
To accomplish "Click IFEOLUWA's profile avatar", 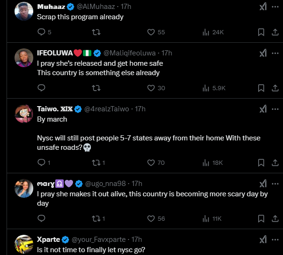I will 23,58.
